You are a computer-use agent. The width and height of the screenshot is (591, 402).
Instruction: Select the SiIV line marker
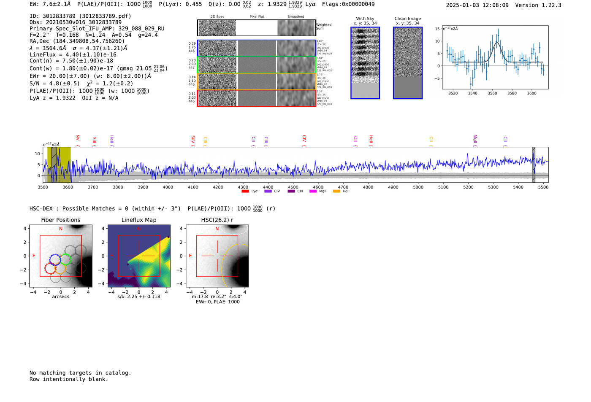[x=193, y=140]
